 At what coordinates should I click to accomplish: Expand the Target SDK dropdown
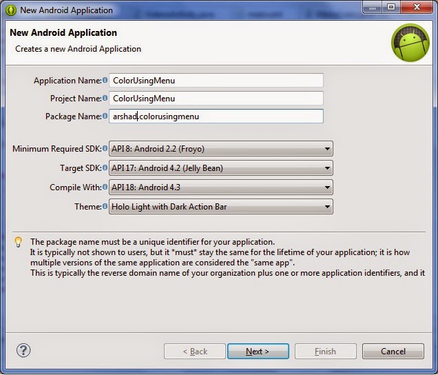[x=220, y=168]
